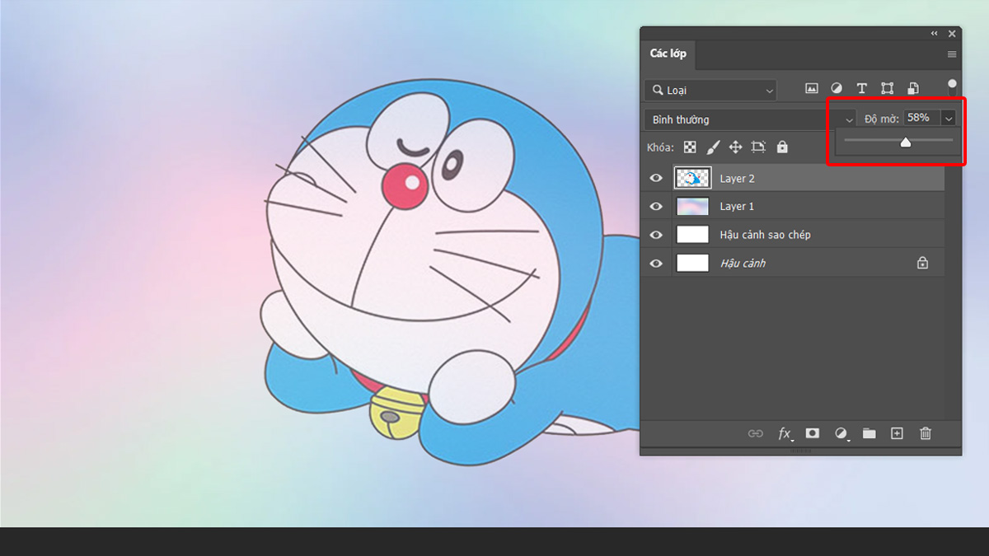Filter layers by adjustment layers icon

coord(837,88)
